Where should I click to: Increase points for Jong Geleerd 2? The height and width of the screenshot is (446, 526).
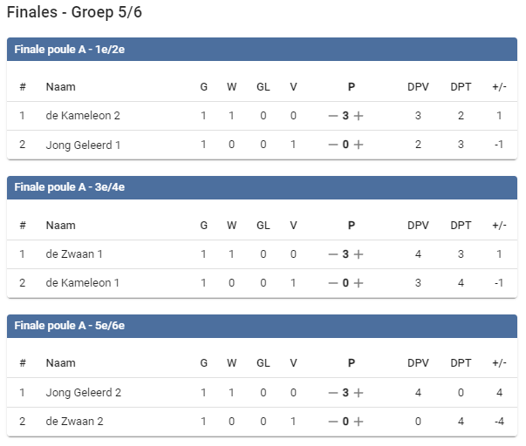(x=359, y=393)
